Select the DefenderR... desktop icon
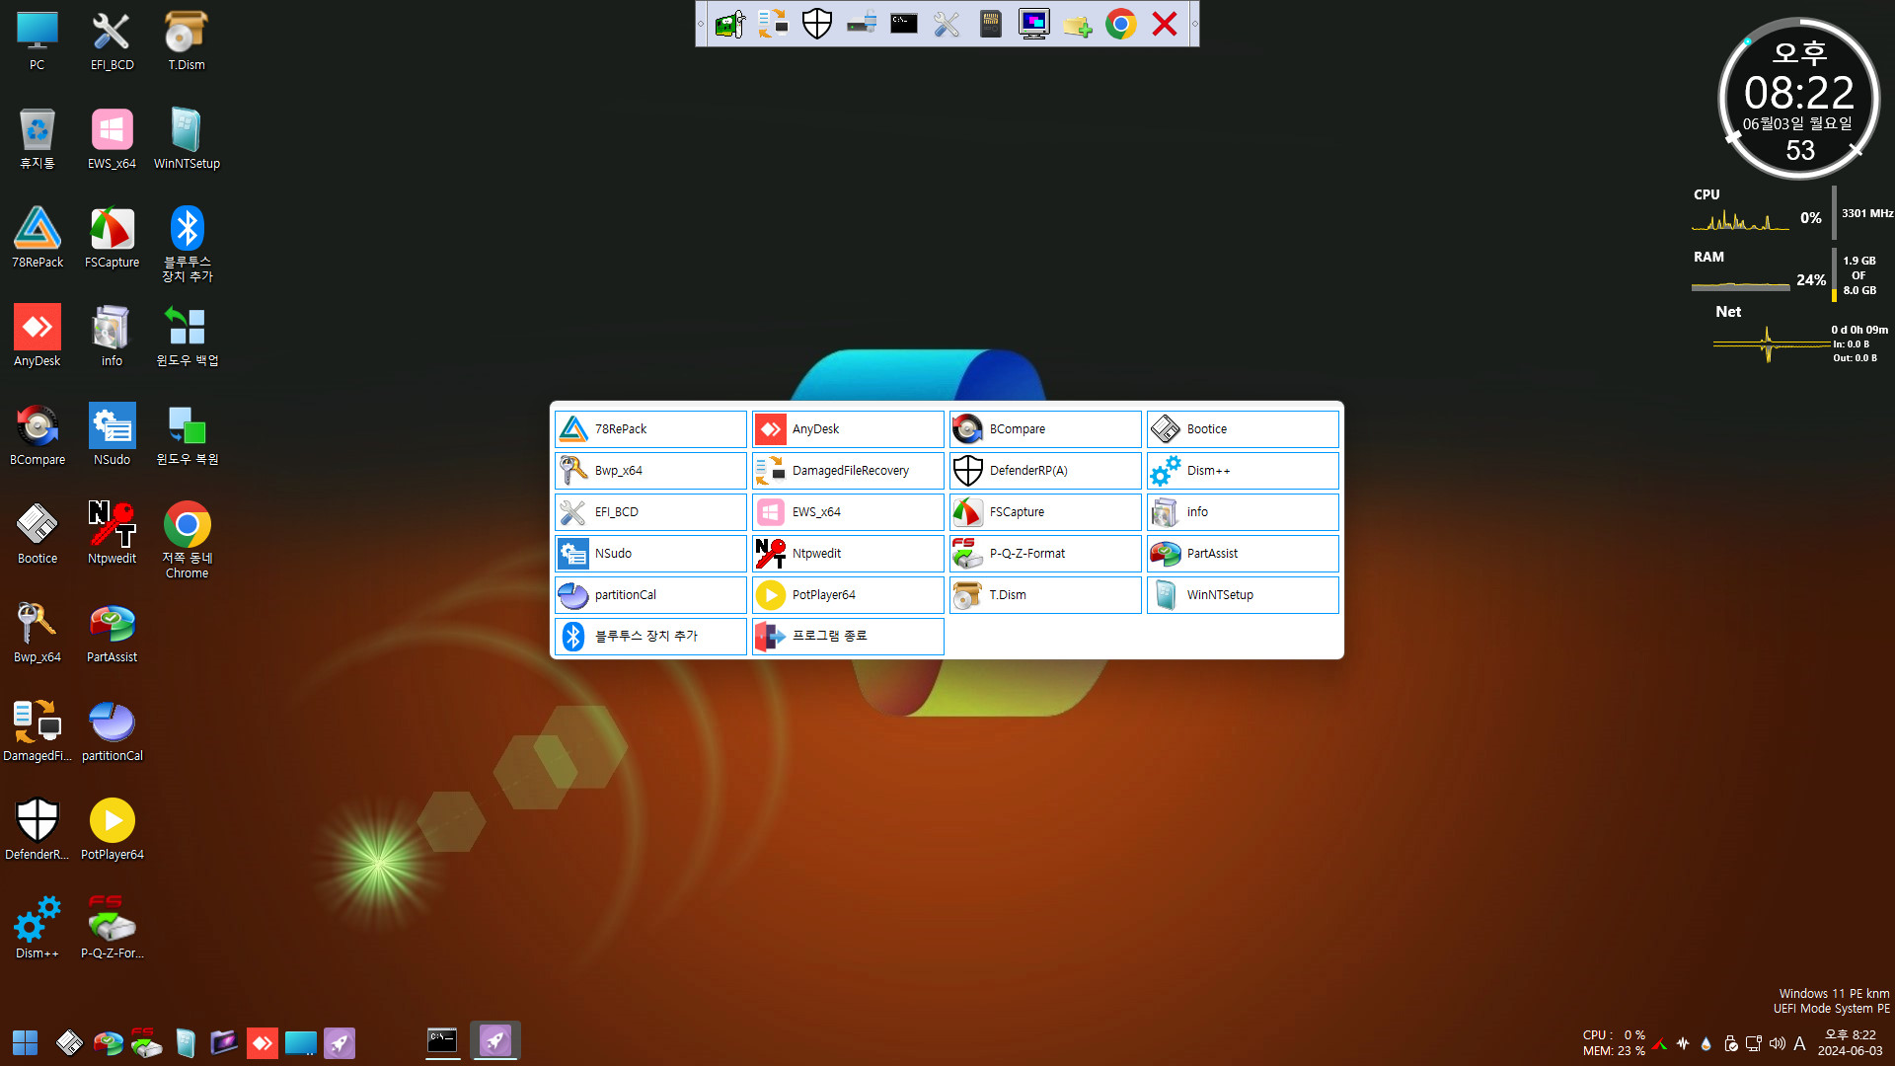The image size is (1895, 1066). click(x=38, y=830)
